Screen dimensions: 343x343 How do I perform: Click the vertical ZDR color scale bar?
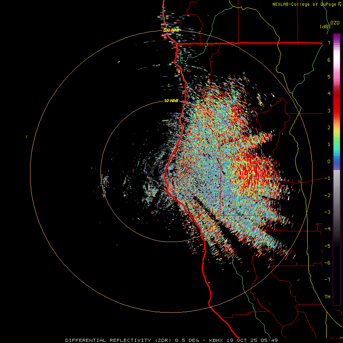(x=337, y=169)
